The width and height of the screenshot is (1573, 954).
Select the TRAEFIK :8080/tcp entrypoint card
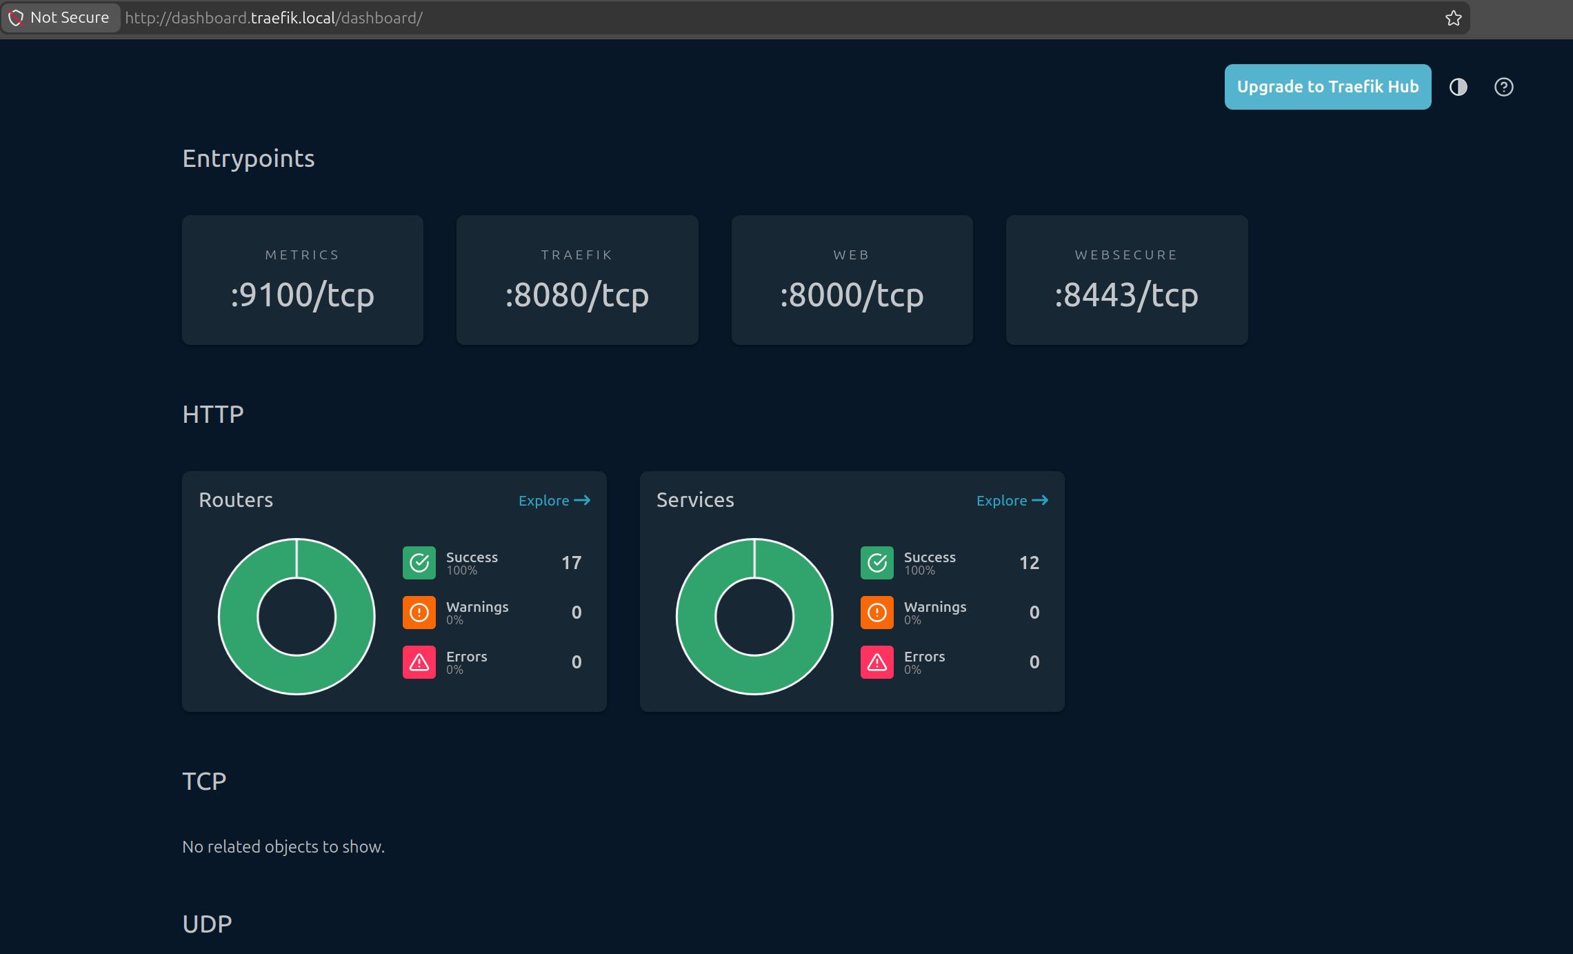(577, 280)
